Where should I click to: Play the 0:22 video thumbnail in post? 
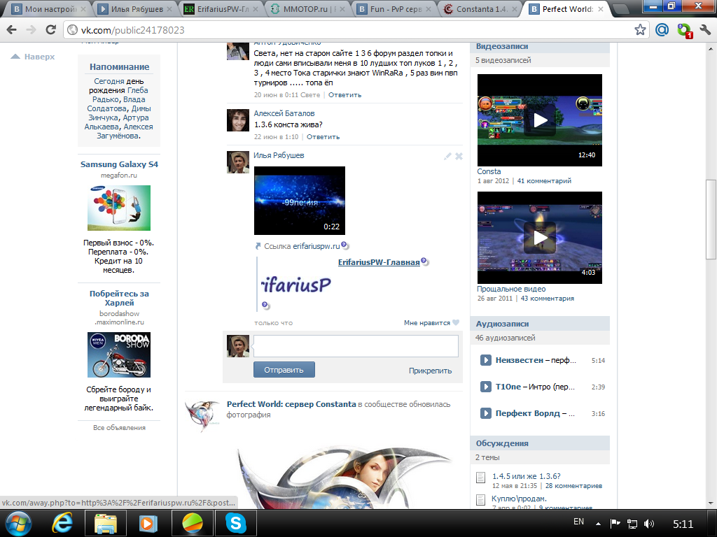click(x=300, y=201)
